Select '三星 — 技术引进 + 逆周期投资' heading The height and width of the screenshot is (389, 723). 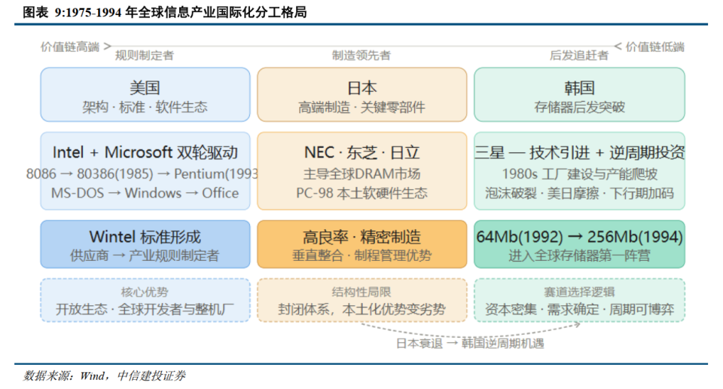tap(580, 152)
